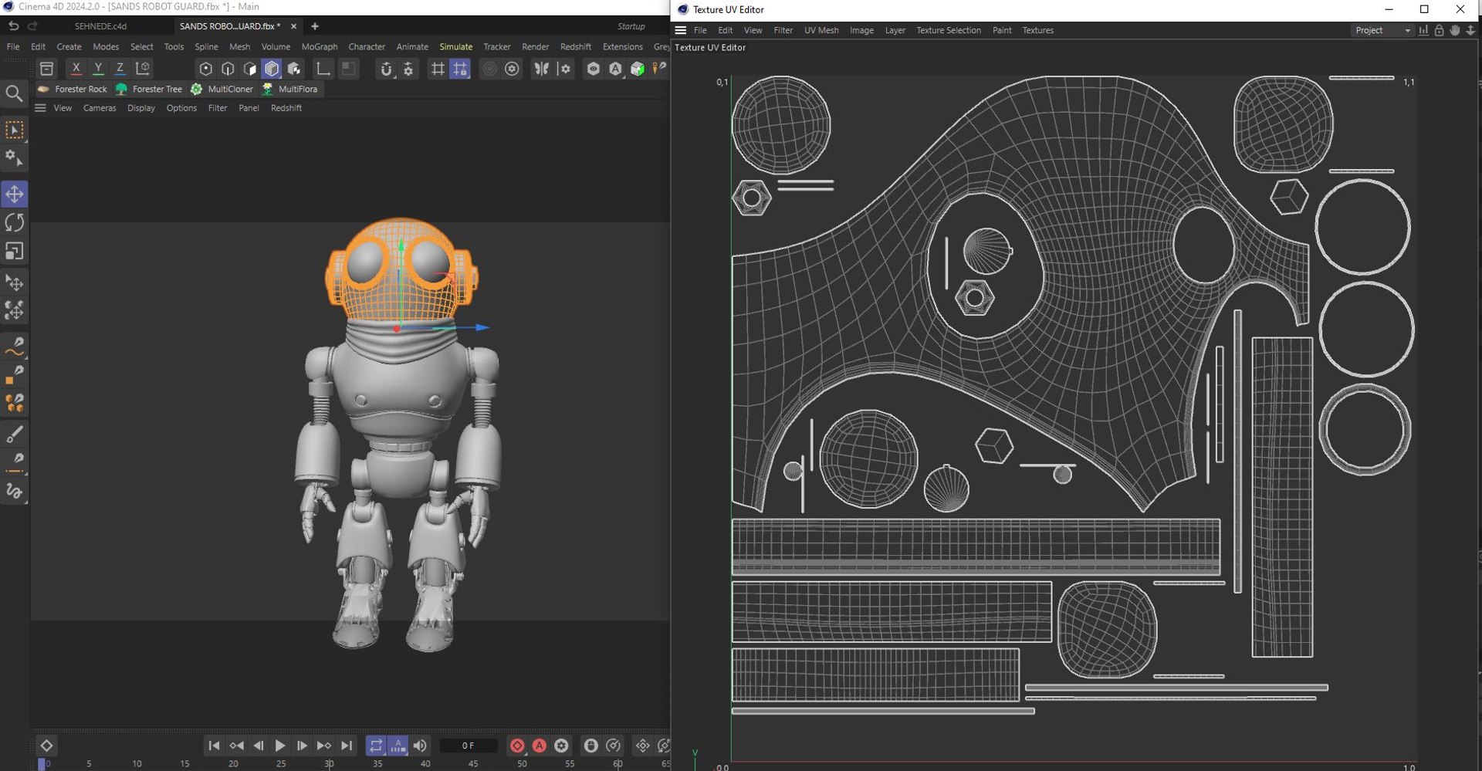Close the SANDS ROBO...UARD.fbx tab
Screen dimensions: 1482x771
coord(293,26)
